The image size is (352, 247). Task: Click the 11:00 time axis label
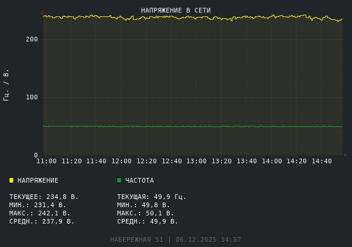(47, 161)
